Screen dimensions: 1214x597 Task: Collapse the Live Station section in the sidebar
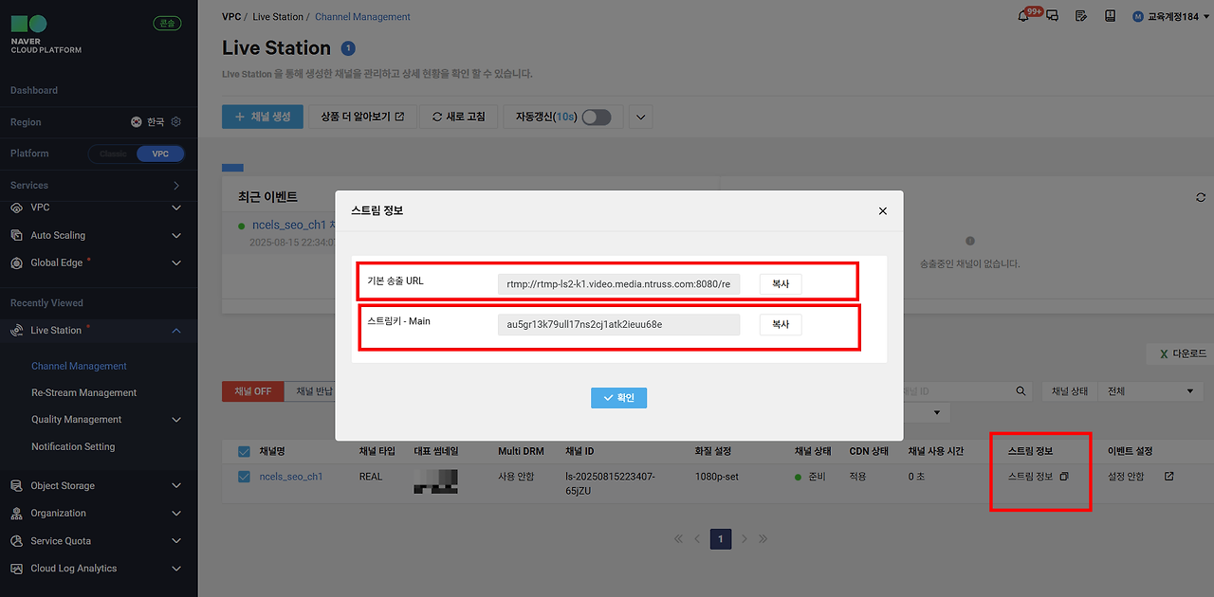pos(175,331)
